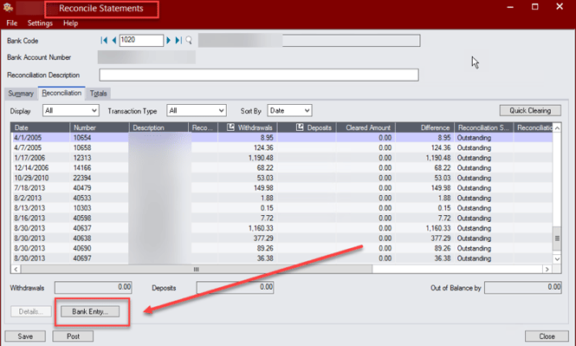
Task: Go to first bank code record
Action: point(104,40)
